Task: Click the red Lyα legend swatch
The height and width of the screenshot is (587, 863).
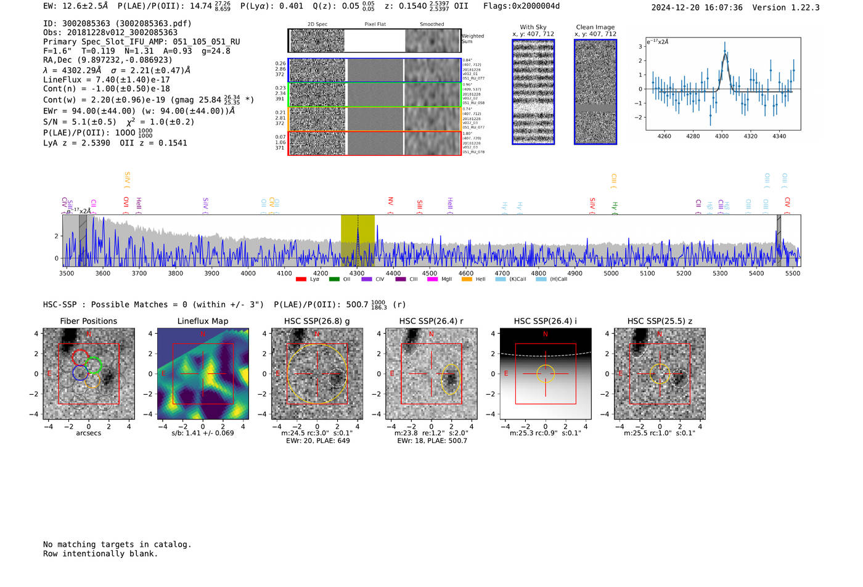Action: click(301, 280)
